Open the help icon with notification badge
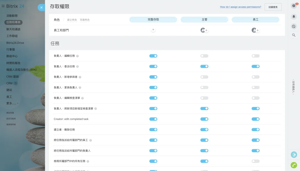The image size is (300, 171). point(294,6)
